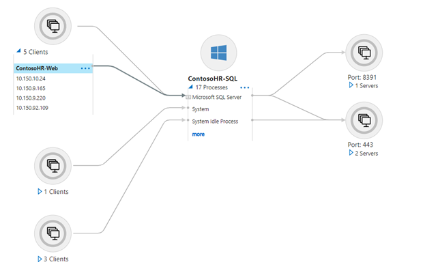Expand the 2 Servers group
This screenshot has height=271, width=423.
(351, 153)
